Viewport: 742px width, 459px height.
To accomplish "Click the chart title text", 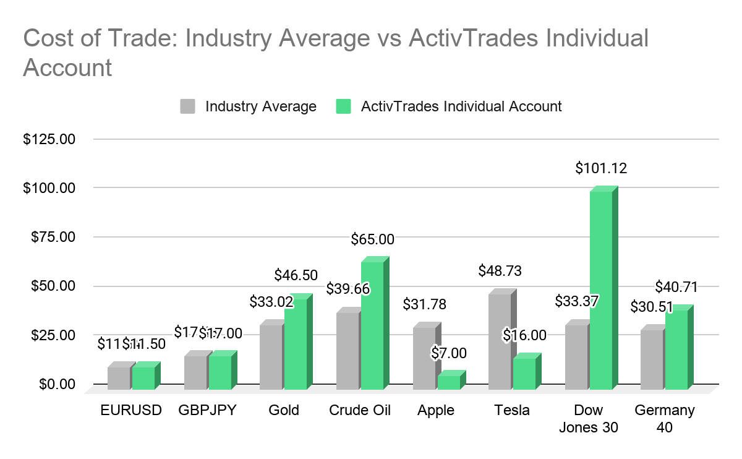I will 336,53.
